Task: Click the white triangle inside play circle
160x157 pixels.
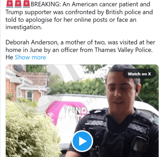Action: [x=83, y=141]
